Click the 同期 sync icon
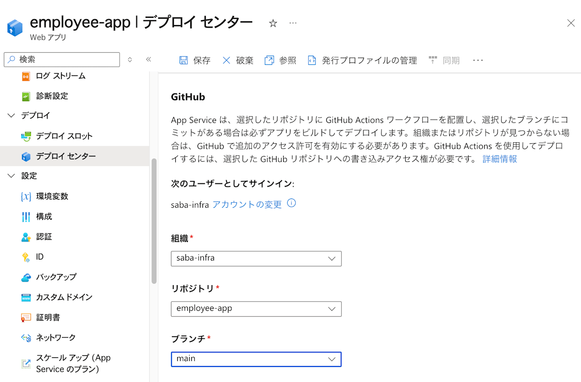 433,61
